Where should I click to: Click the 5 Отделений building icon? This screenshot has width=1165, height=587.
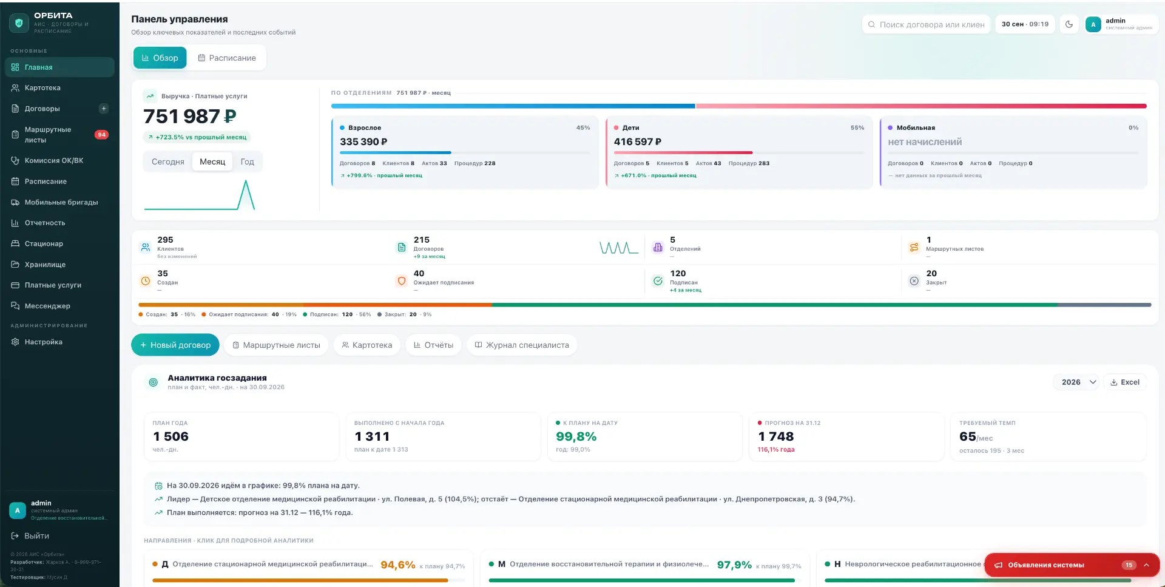[x=658, y=247]
